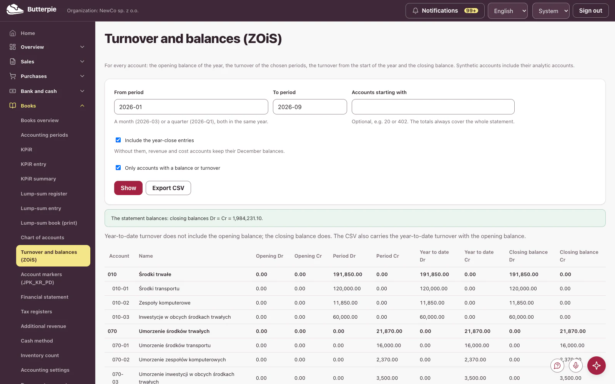Open the Notifications 99+ button

(445, 11)
